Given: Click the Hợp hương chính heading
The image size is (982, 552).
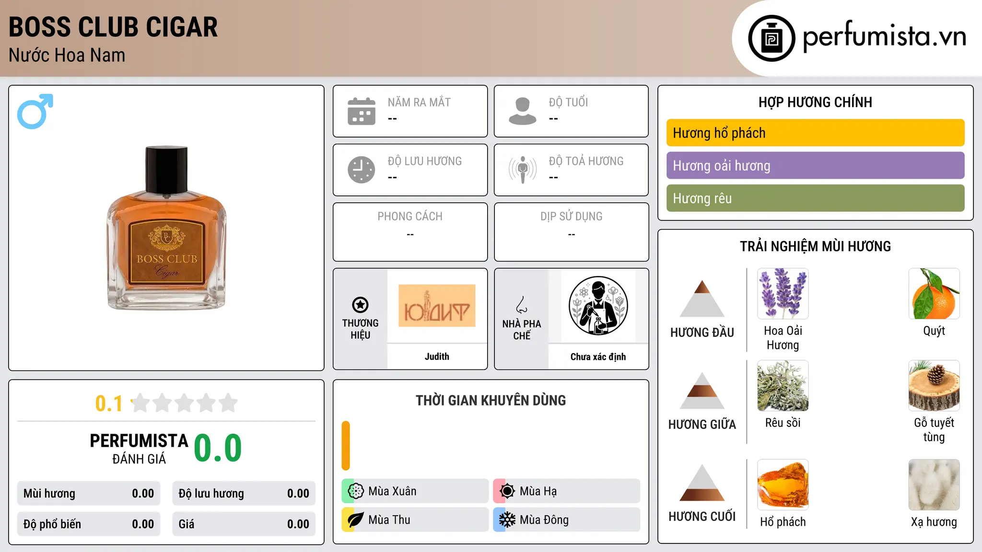Looking at the screenshot, I should pyautogui.click(x=815, y=102).
